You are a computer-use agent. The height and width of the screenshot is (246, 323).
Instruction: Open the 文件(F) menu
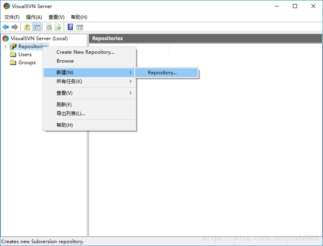(x=12, y=17)
